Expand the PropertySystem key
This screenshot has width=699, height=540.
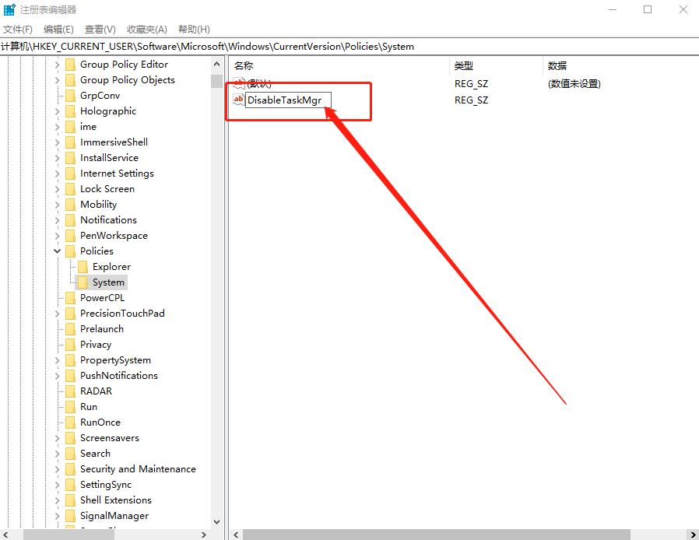tap(57, 360)
